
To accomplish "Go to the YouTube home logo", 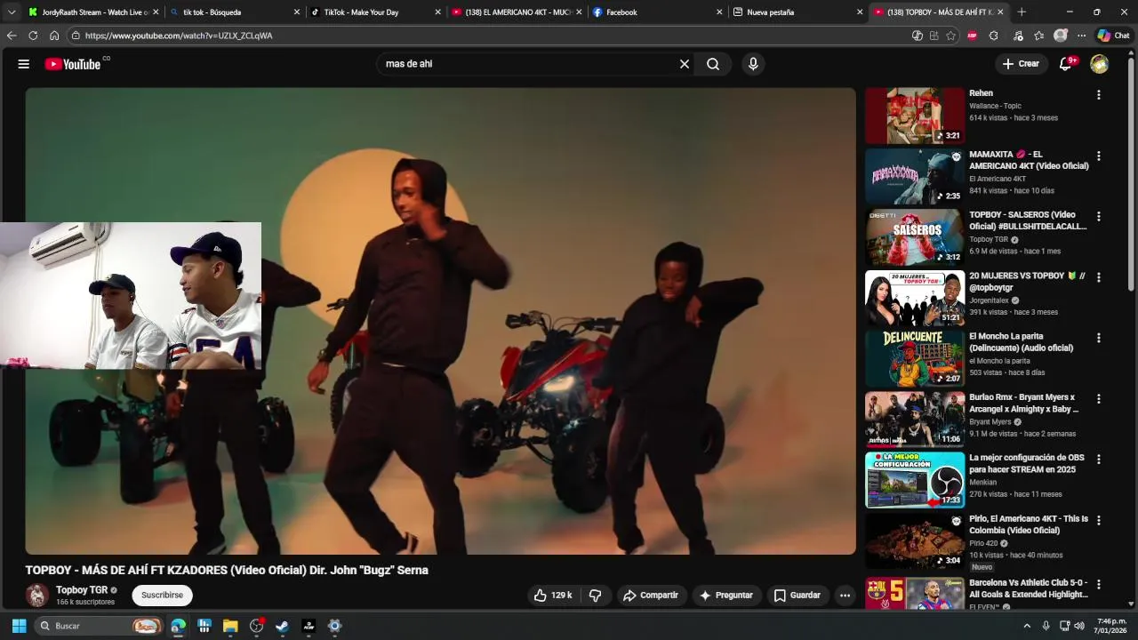I will click(x=73, y=64).
